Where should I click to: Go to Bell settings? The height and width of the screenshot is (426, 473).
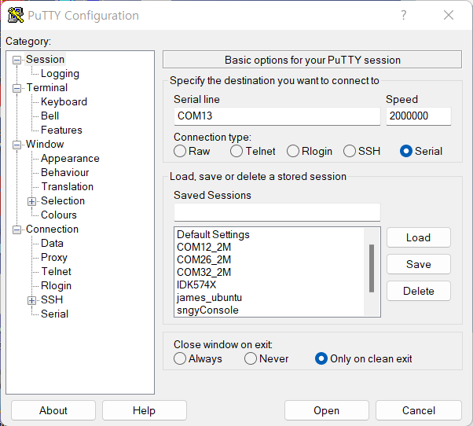pos(49,116)
